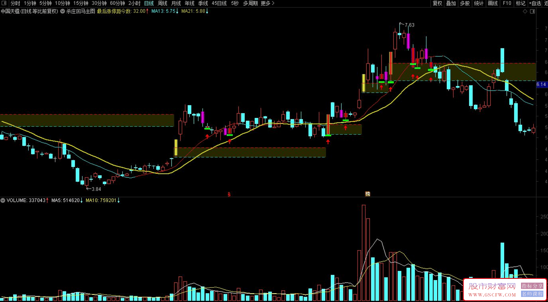Activate the 画线 drawing tools
Viewport: 548px width, 302px height.
point(492,3)
